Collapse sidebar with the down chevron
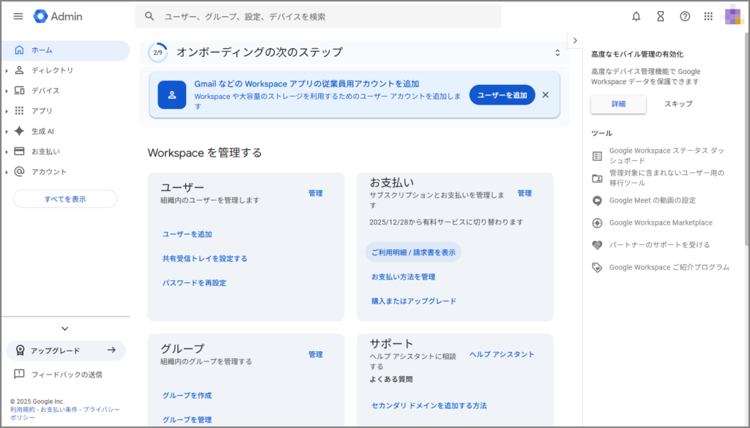The image size is (750, 428). [65, 328]
